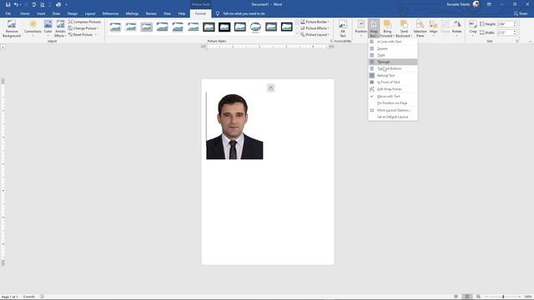The height and width of the screenshot is (300, 534).
Task: Open Artistic Effects gallery
Action: coord(60,28)
